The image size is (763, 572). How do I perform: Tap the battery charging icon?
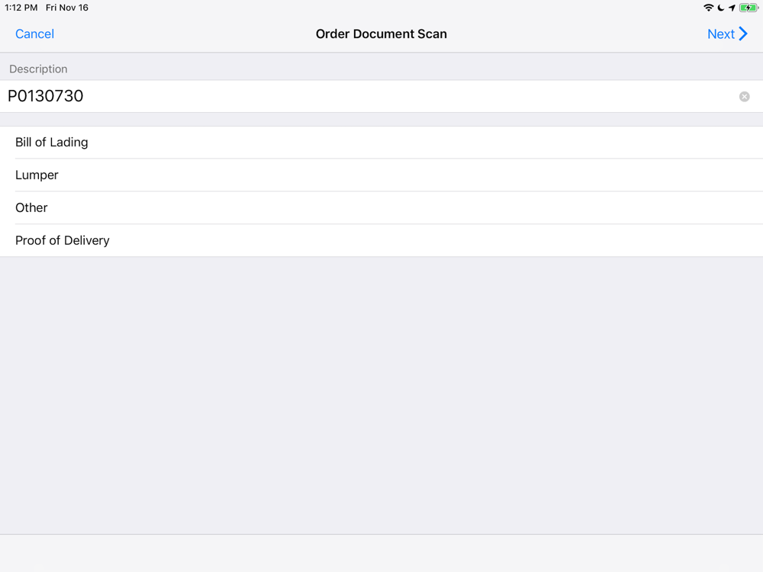coord(749,8)
